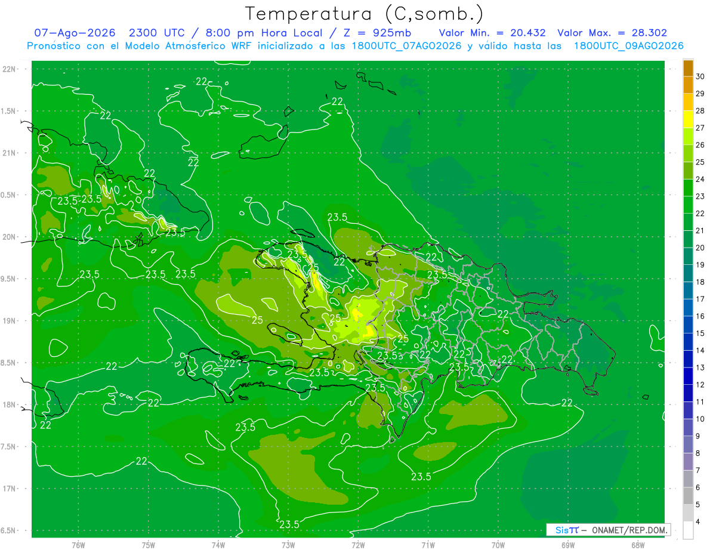716x553 pixels.
Task: Click the time text '2300 UTC'
Action: click(x=158, y=33)
